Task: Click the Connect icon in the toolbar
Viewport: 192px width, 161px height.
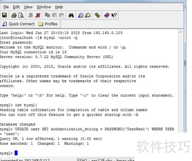Action: pos(30,15)
